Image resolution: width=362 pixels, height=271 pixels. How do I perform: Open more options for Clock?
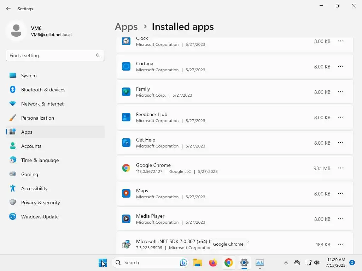point(340,41)
